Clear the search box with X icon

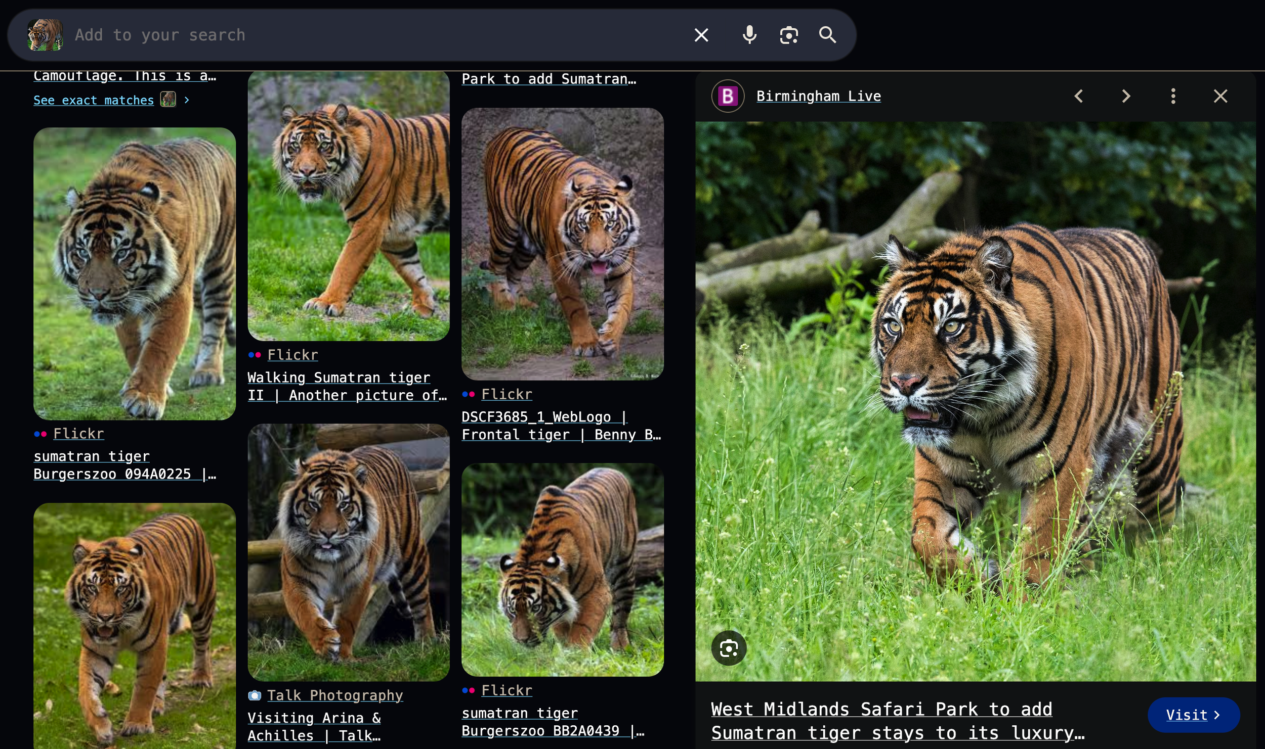tap(701, 35)
